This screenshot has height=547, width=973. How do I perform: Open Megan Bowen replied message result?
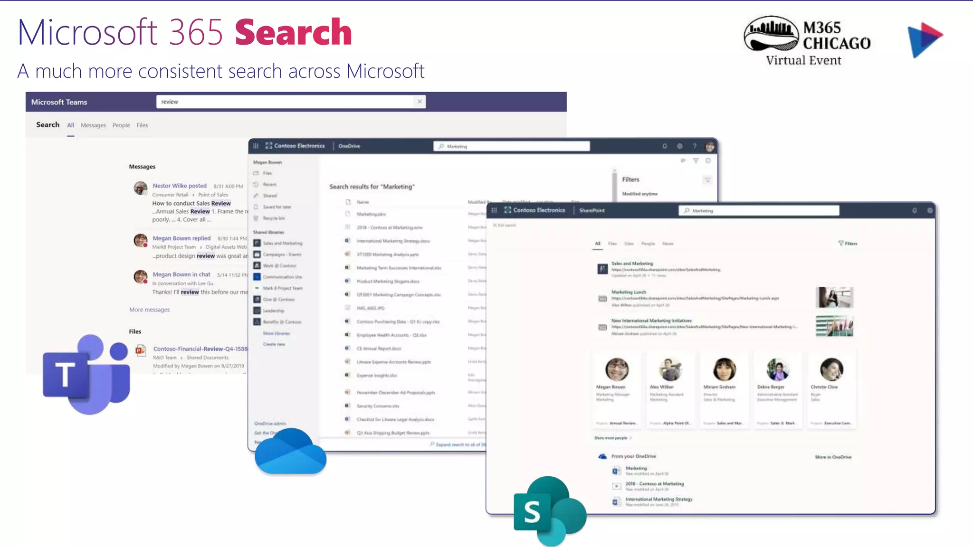pos(181,238)
